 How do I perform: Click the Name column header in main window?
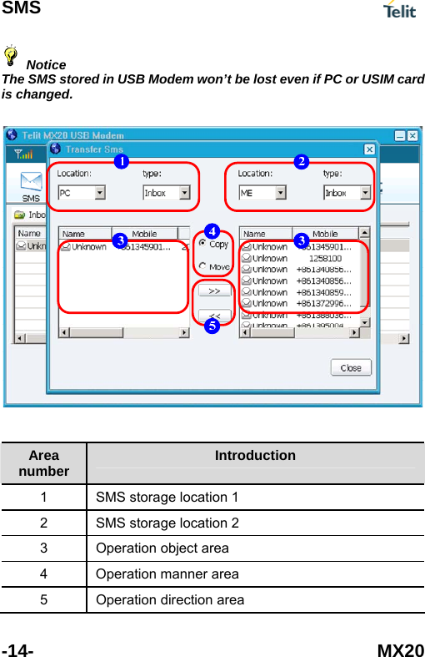coord(30,233)
